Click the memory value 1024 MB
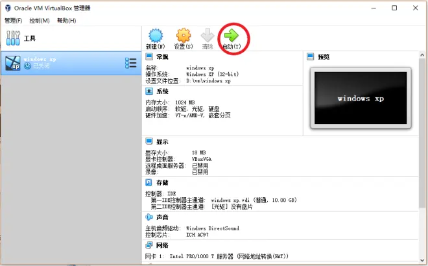 (185, 103)
